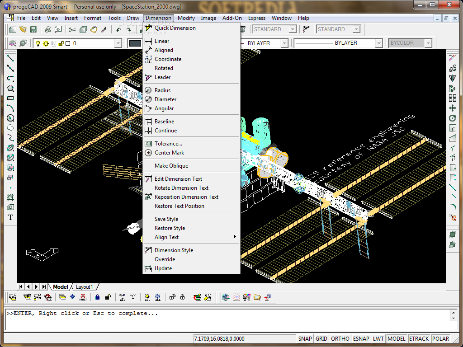Switch to the Model tab
Viewport: 463px width, 347px height.
pos(61,287)
